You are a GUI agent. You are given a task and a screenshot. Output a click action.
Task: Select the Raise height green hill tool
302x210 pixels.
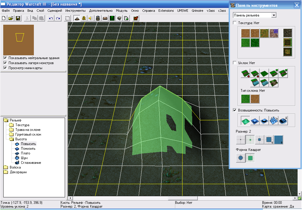(245, 121)
